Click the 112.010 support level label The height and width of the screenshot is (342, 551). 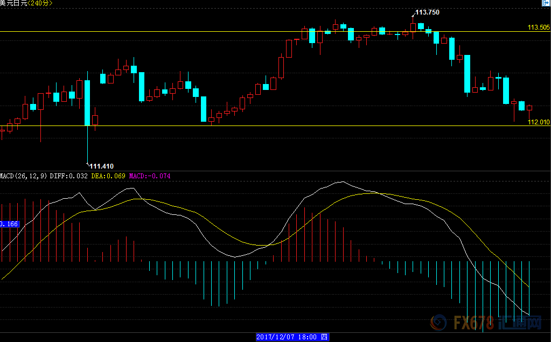[x=539, y=122]
